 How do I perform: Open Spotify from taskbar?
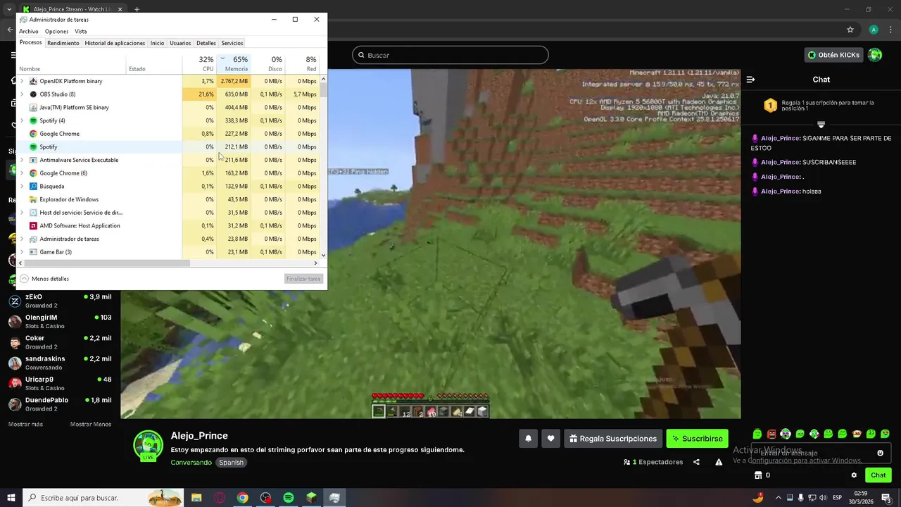(289, 498)
